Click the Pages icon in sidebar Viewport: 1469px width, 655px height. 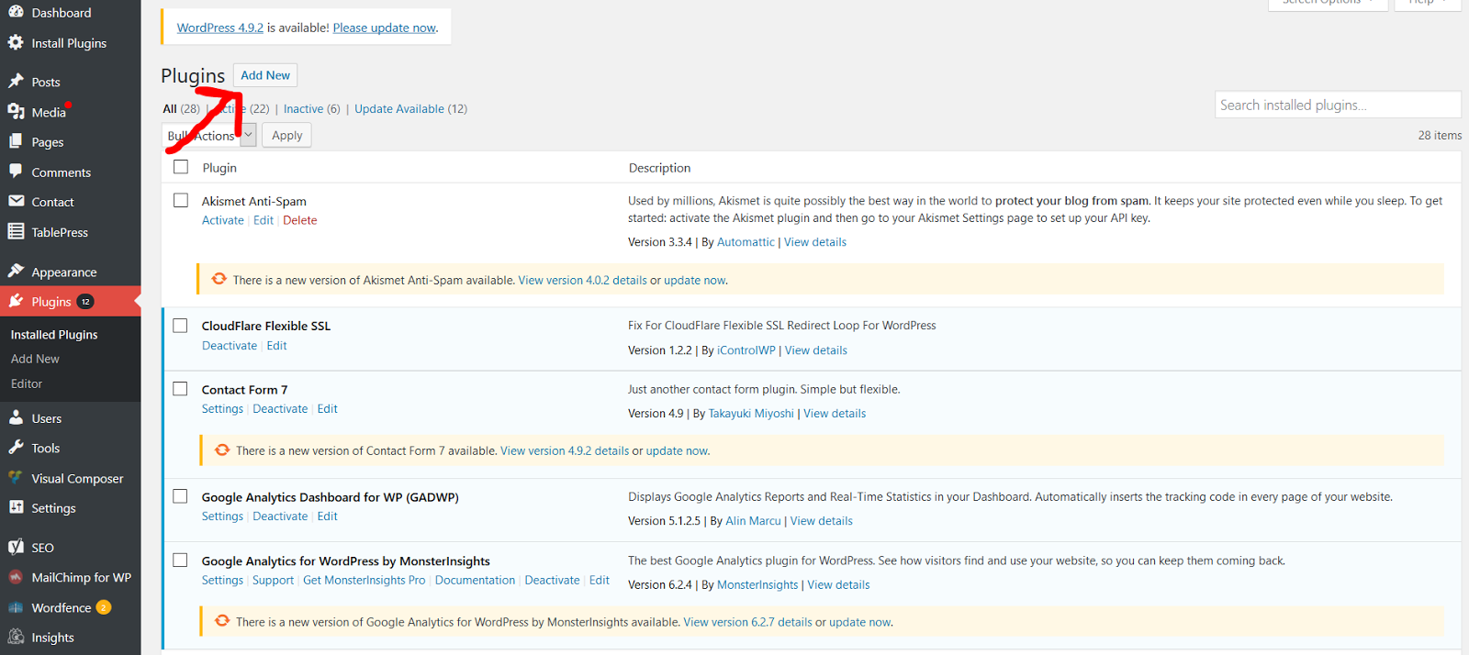click(x=16, y=141)
